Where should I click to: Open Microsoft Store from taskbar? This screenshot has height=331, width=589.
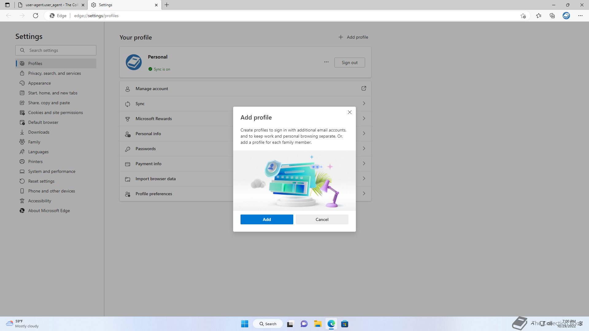[x=345, y=324]
